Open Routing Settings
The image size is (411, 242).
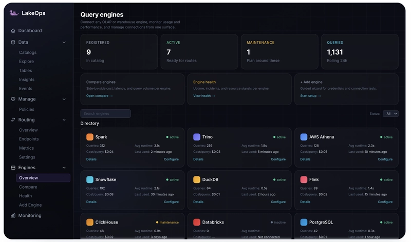(x=27, y=157)
